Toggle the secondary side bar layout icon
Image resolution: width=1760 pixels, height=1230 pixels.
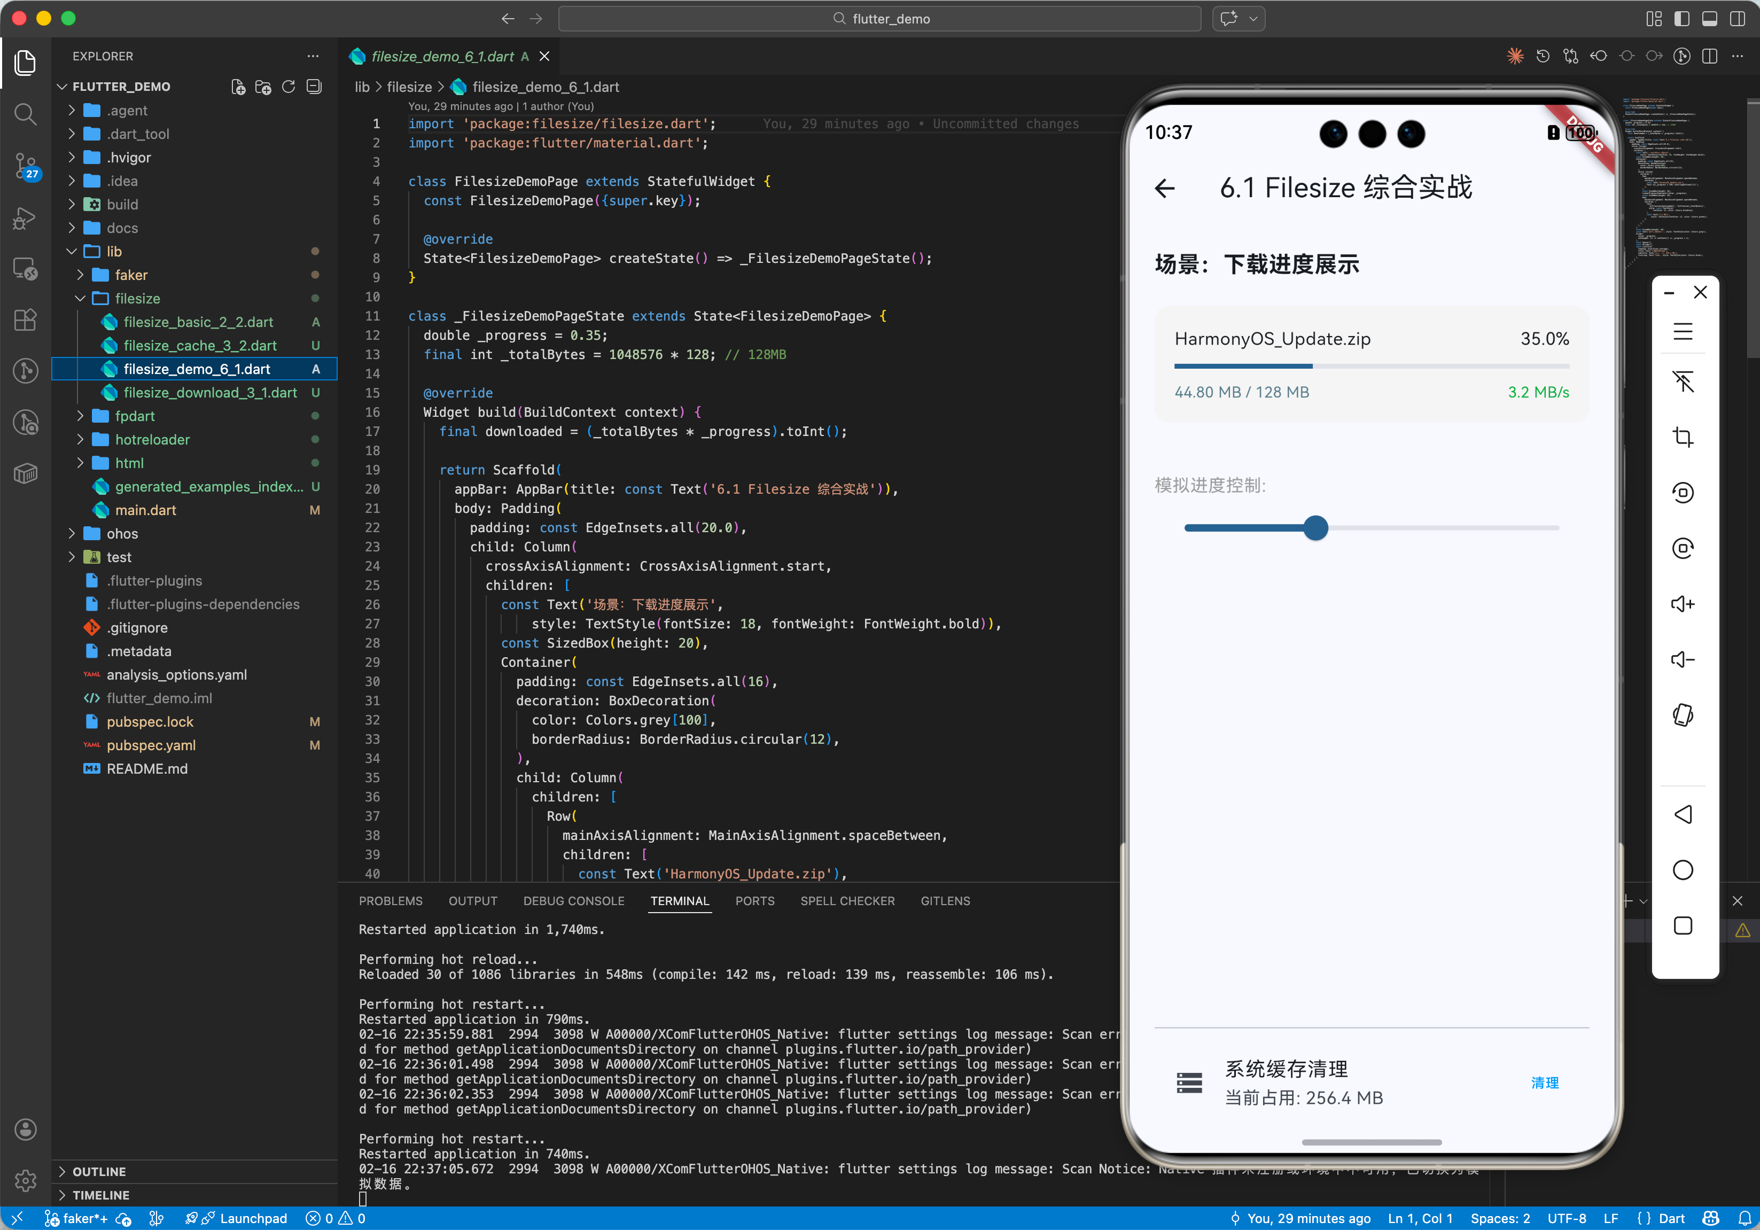1737,19
